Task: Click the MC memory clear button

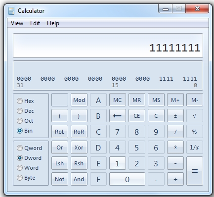Action: (118, 100)
